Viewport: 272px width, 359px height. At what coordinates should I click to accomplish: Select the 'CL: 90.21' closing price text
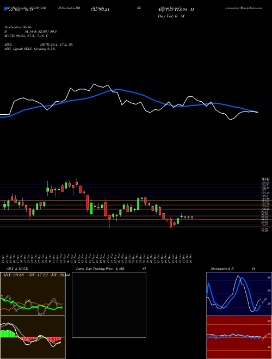tap(101, 10)
